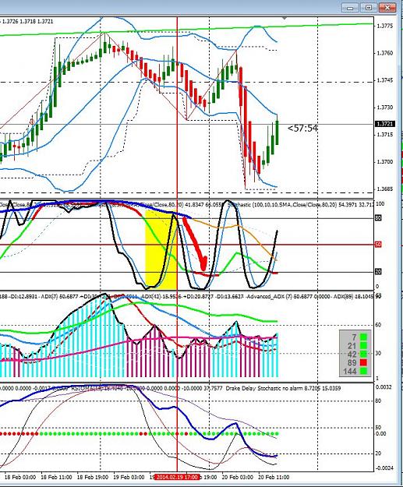Viewport: 403px width, 487px height.
Task: Click the 1.3700 price scale label
Action: [384, 162]
